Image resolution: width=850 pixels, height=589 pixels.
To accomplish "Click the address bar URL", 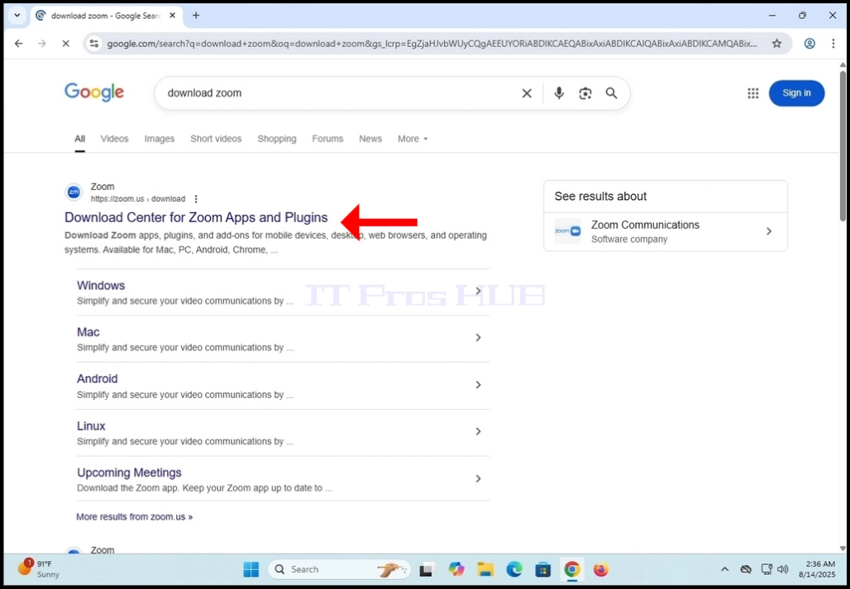I will coord(432,43).
